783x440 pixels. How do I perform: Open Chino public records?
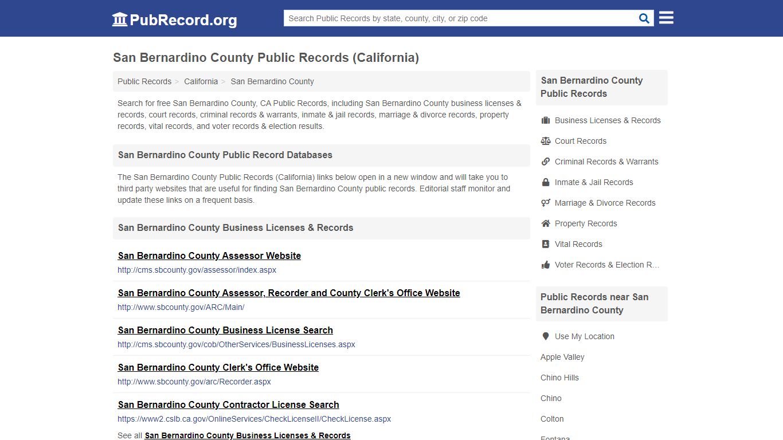[551, 398]
